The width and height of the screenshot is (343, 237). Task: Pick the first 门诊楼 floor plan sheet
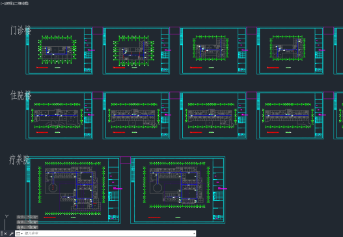tap(59, 51)
